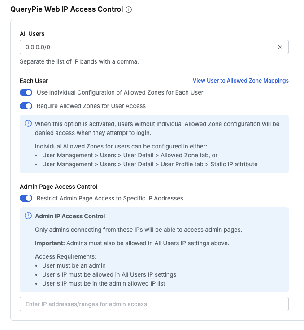Click the Restrict Admin Page Access label text
Viewport: 304px width, 330px height.
point(110,198)
